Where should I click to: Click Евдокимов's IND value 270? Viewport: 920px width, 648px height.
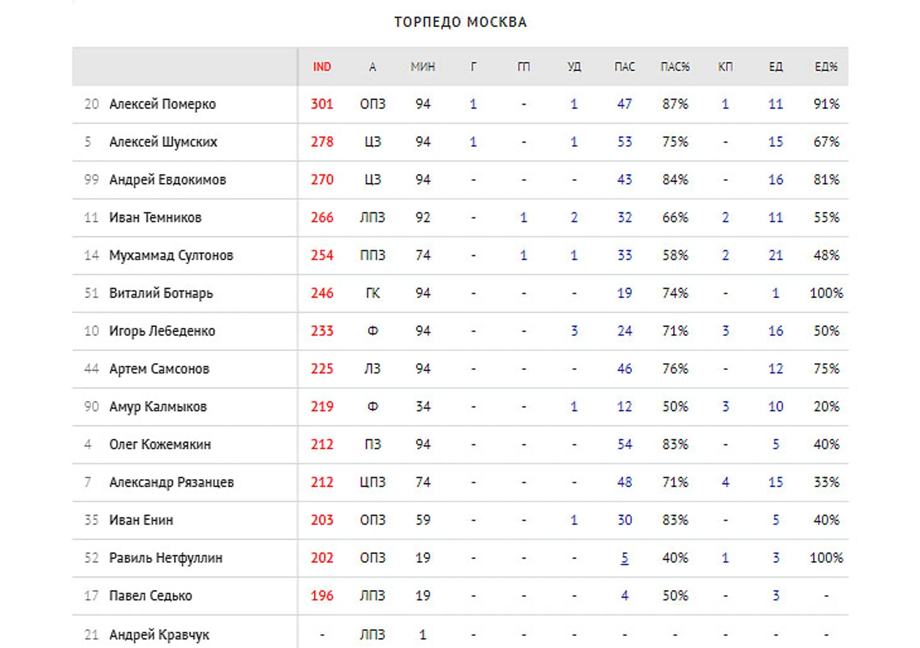tap(322, 180)
